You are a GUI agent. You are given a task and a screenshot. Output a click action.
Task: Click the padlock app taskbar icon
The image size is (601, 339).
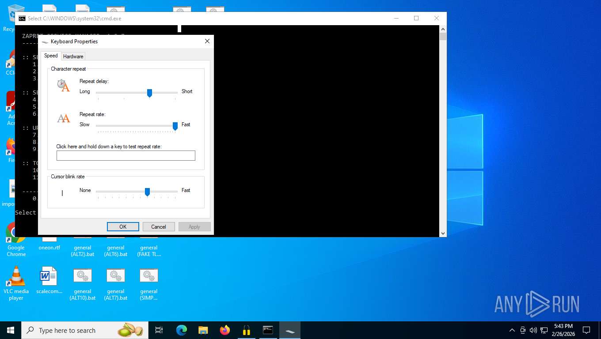point(247,330)
